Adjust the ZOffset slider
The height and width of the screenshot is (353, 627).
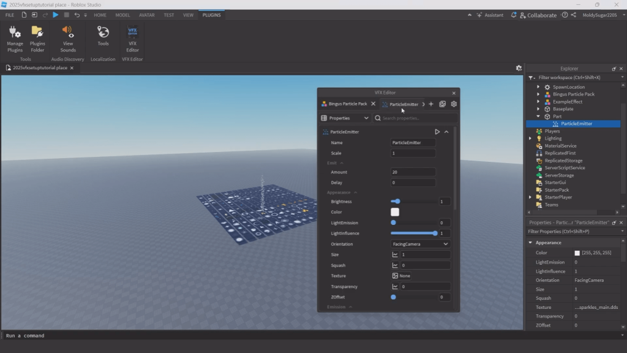414,297
